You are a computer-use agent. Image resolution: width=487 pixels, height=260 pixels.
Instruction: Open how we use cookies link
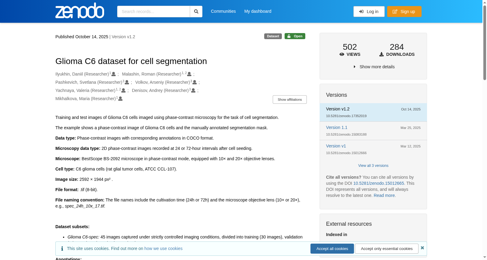(x=163, y=248)
